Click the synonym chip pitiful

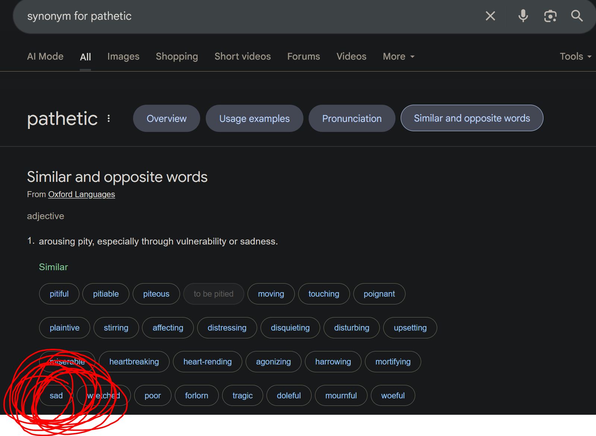pyautogui.click(x=59, y=294)
